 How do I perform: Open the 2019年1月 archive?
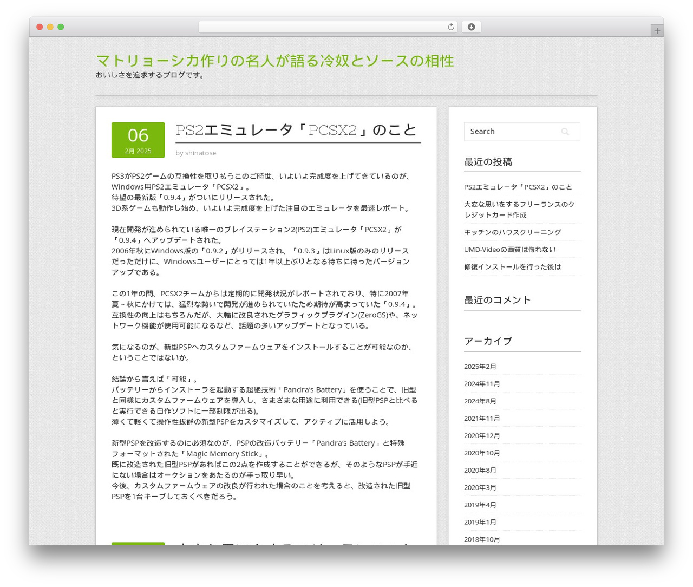coord(480,523)
